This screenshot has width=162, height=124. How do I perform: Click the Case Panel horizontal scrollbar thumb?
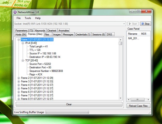(x=138, y=100)
